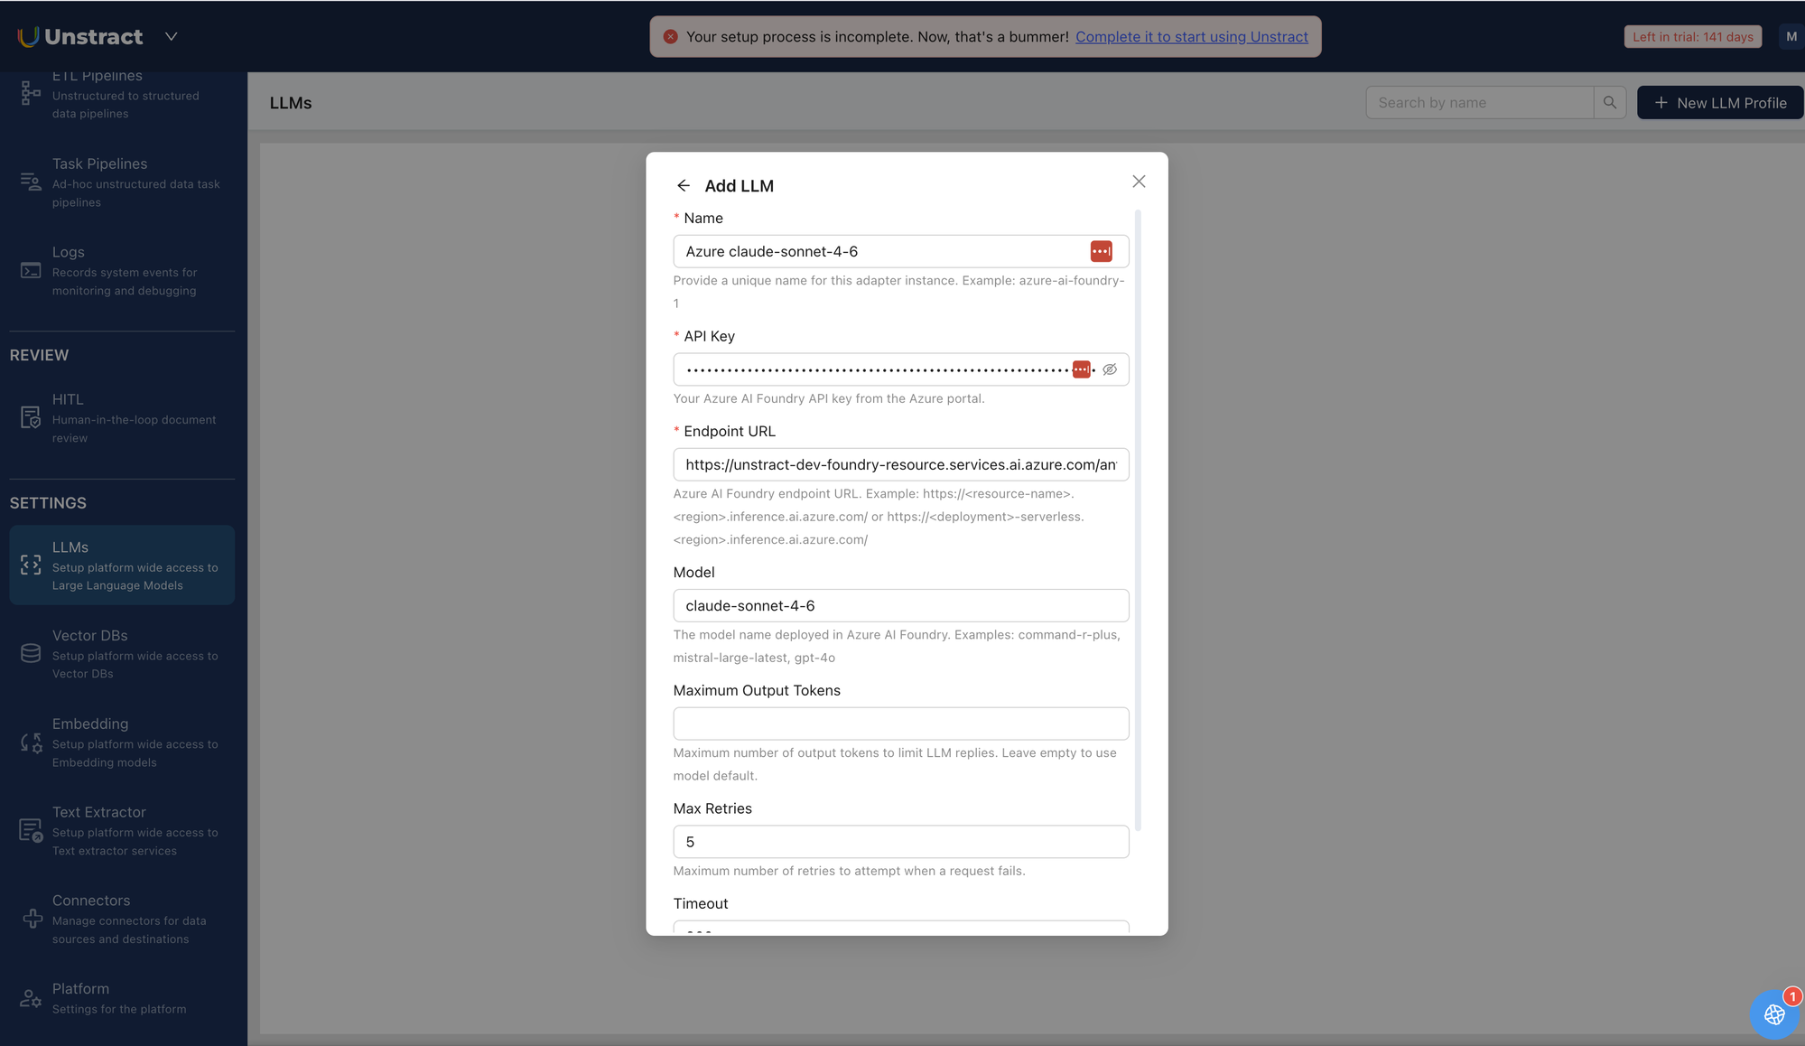Click the Maximum Output Tokens input field
This screenshot has width=1805, height=1046.
point(900,723)
